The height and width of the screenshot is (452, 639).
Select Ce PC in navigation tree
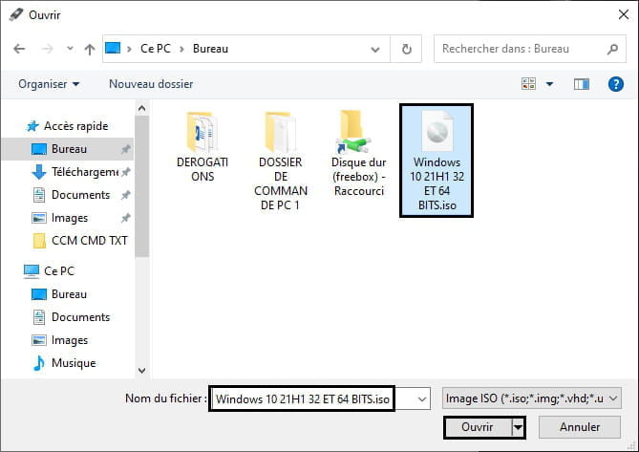[49, 271]
